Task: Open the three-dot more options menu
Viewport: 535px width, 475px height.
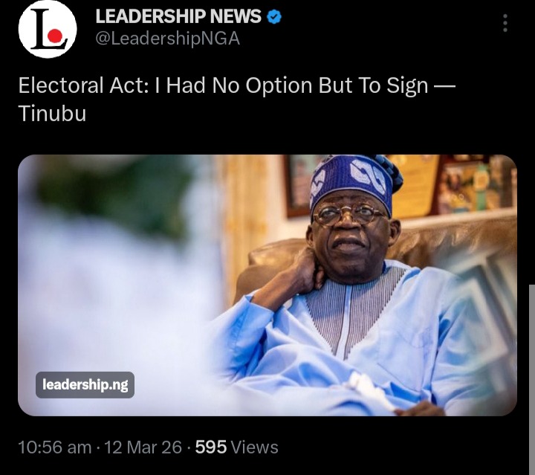Action: (505, 23)
